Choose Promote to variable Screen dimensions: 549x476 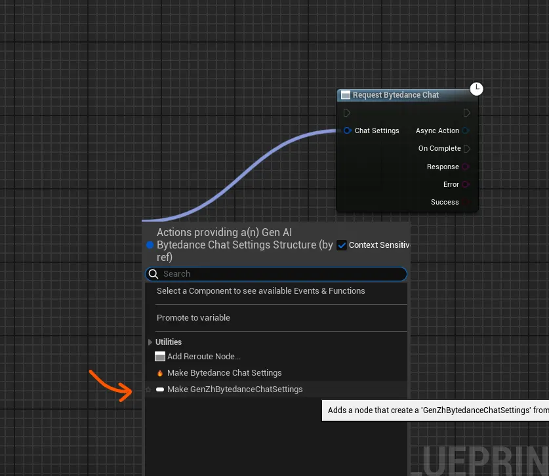193,318
